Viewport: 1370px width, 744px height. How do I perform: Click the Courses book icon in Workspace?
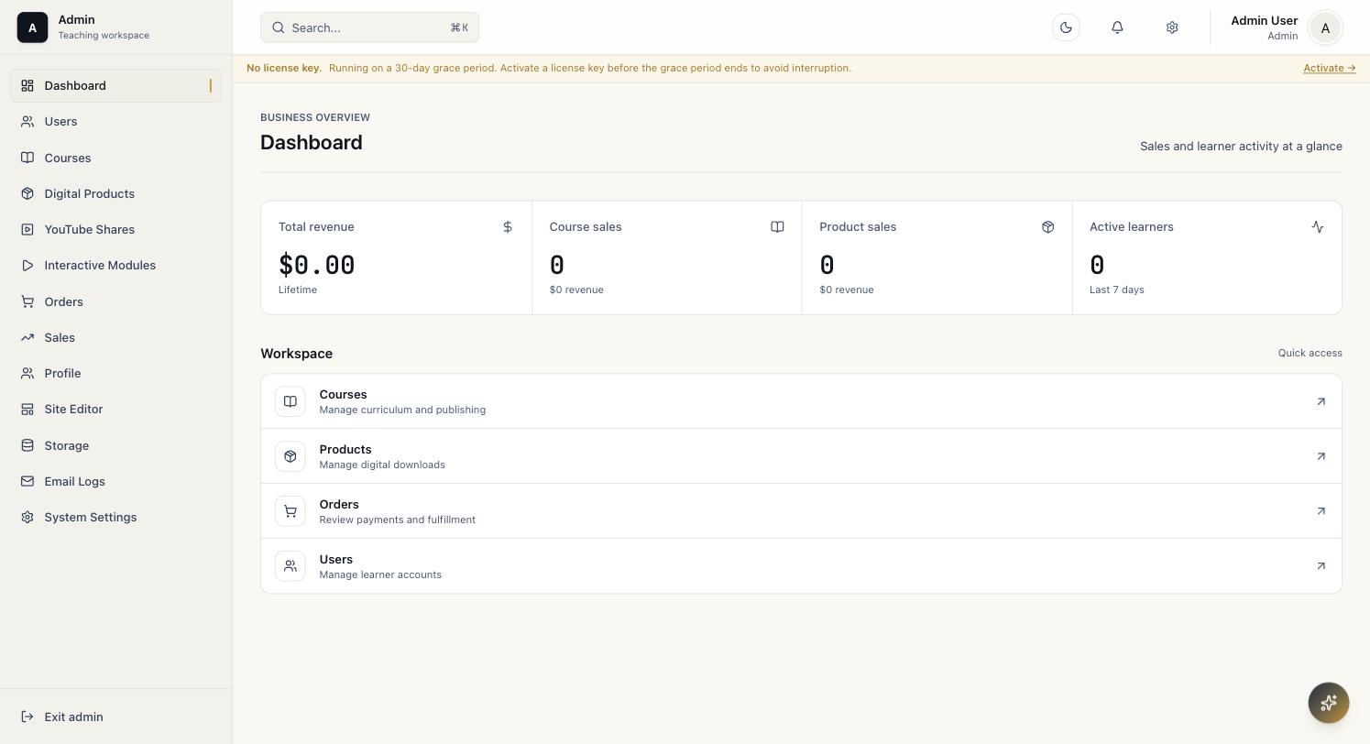point(290,401)
